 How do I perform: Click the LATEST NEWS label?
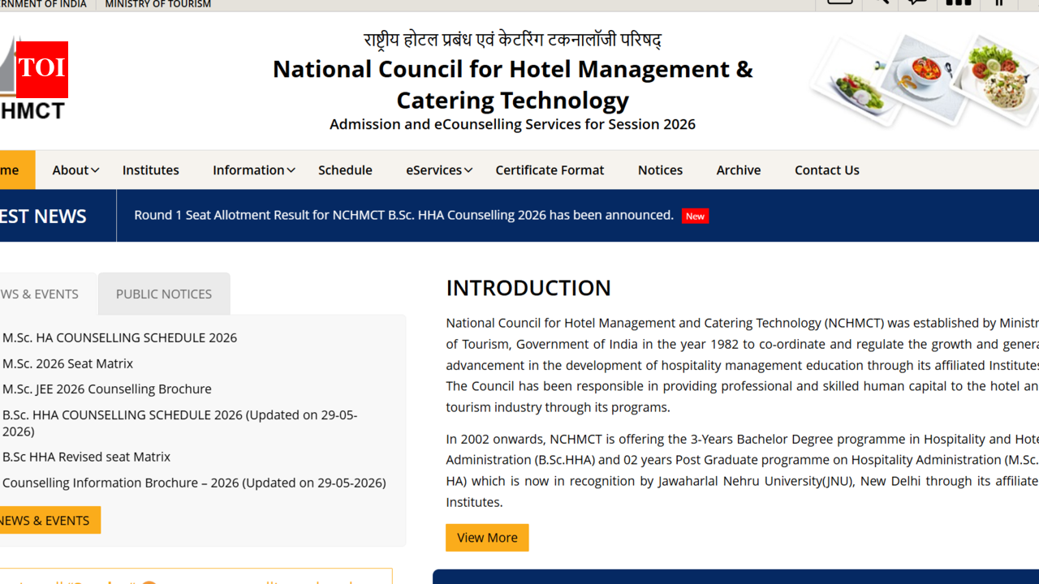pos(43,216)
